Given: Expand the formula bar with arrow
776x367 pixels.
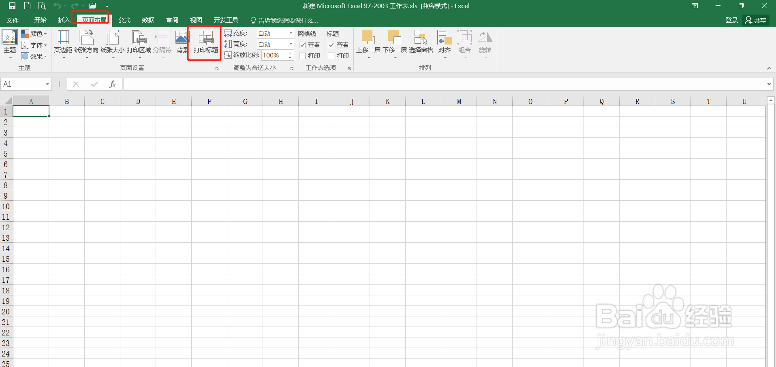Looking at the screenshot, I should pyautogui.click(x=769, y=84).
